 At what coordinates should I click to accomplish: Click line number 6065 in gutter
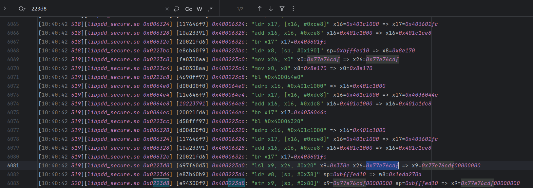coord(13,24)
